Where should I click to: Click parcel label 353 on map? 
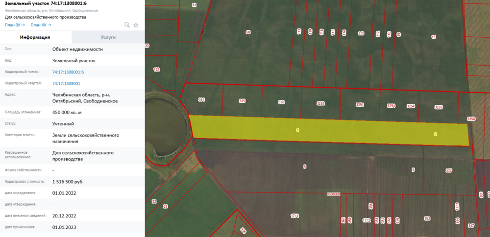tap(427, 218)
